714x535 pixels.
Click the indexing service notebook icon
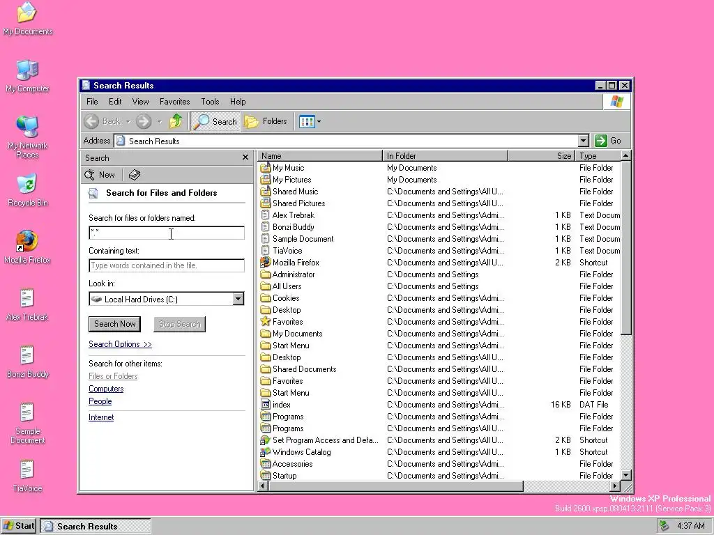(x=135, y=175)
